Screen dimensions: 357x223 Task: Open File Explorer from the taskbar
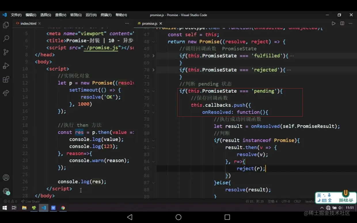[24, 208]
